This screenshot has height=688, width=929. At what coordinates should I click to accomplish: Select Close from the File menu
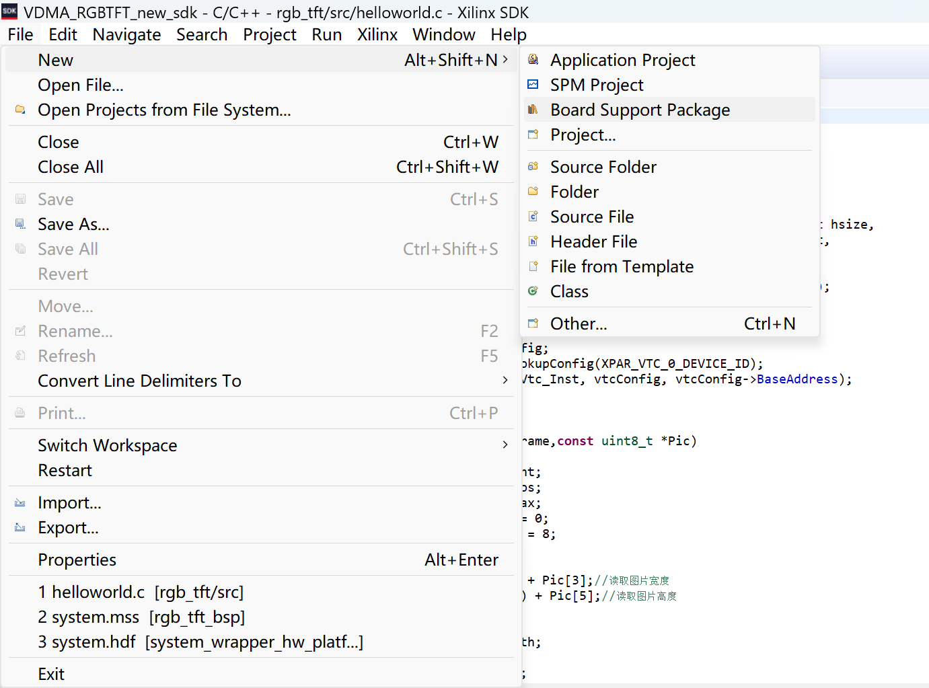pyautogui.click(x=261, y=142)
